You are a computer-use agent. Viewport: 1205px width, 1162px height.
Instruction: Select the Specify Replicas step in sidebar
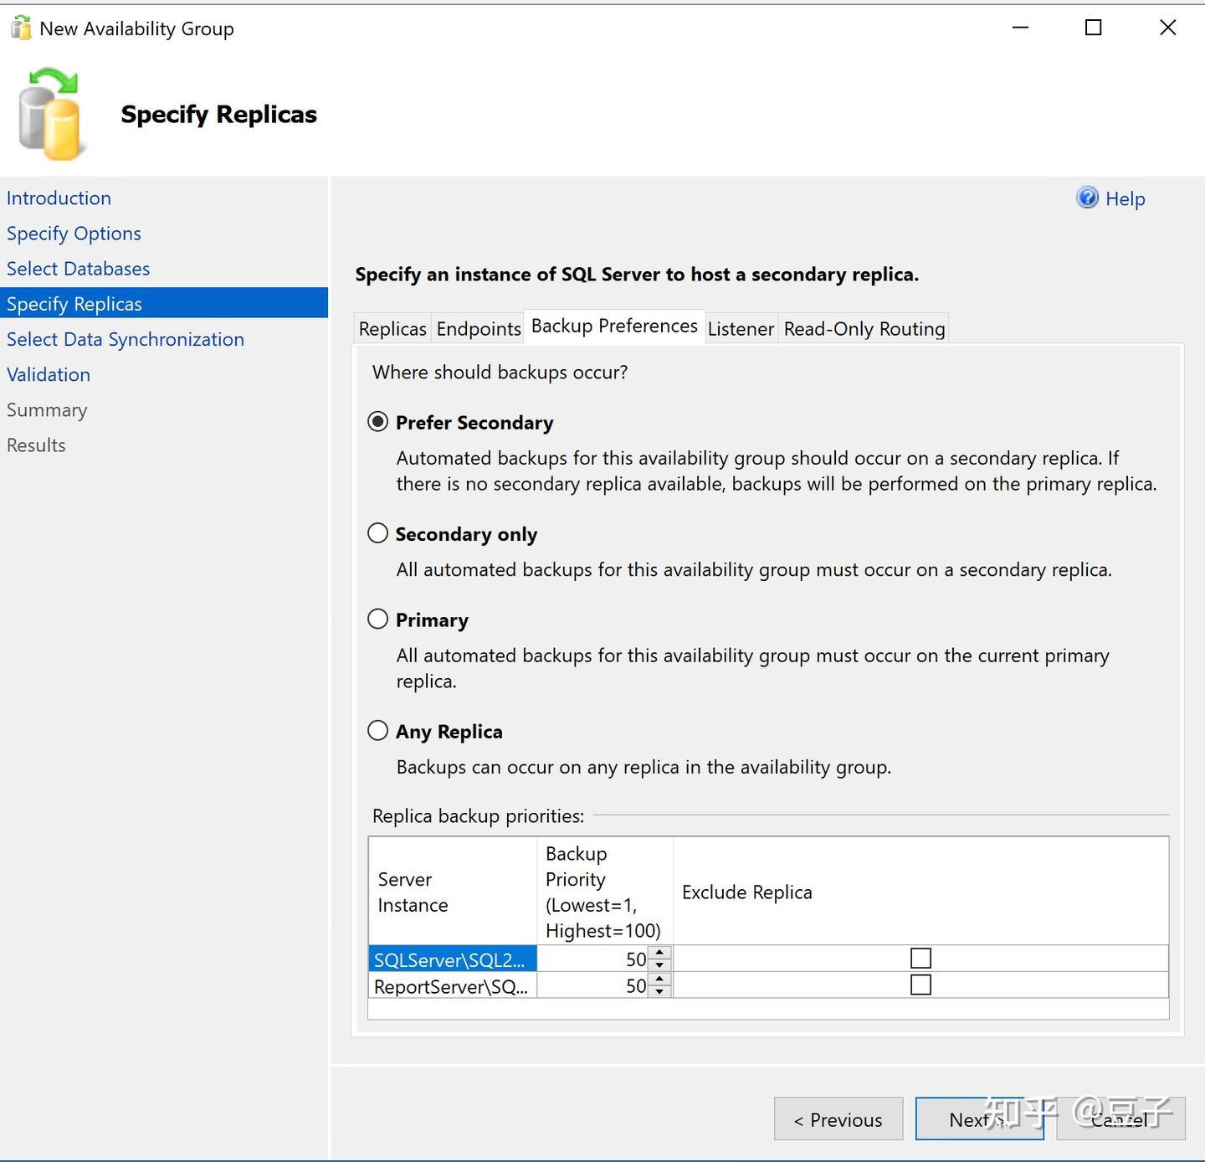coord(164,303)
